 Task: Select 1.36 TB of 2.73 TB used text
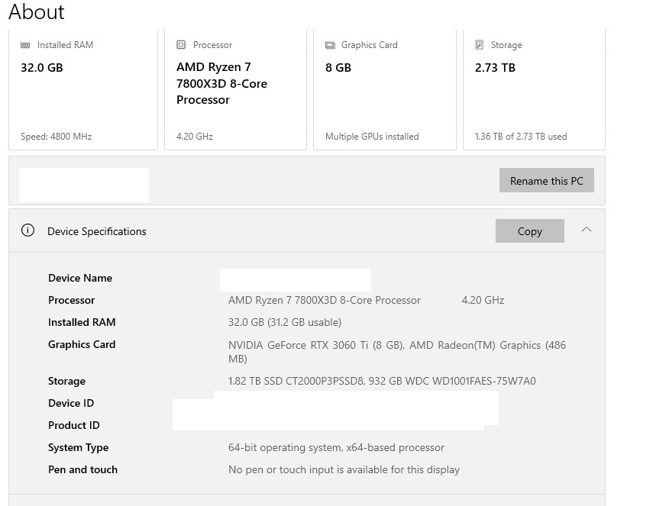coord(521,137)
